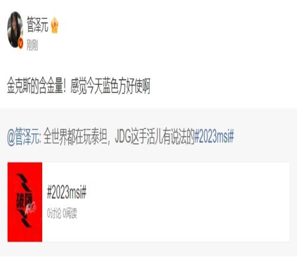Open the #2023msi# topic card title
Viewport: 297px width, 261px height.
tap(67, 192)
